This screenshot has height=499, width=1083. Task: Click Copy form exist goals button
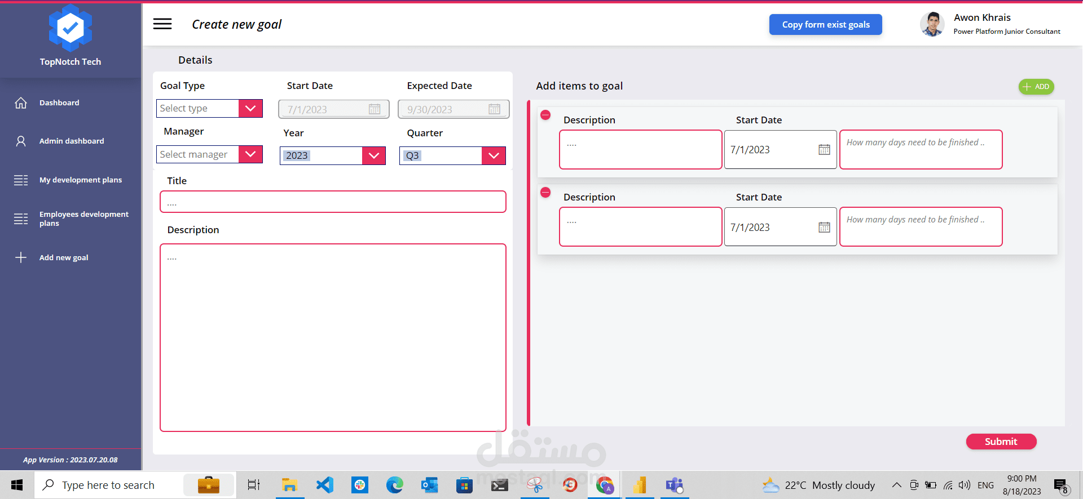pos(826,24)
